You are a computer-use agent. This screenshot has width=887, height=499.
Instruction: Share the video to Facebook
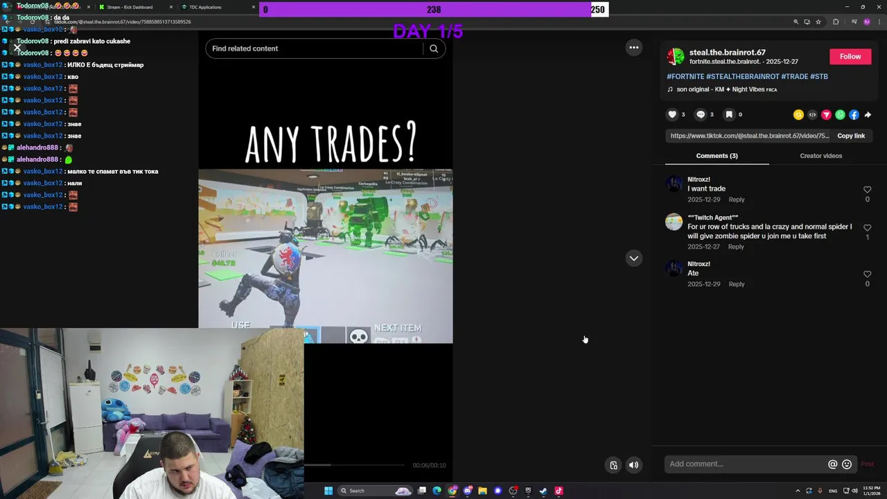(854, 115)
